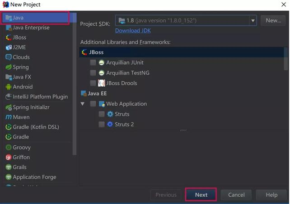Click the Clouds project icon
290x204 pixels.
click(9, 57)
